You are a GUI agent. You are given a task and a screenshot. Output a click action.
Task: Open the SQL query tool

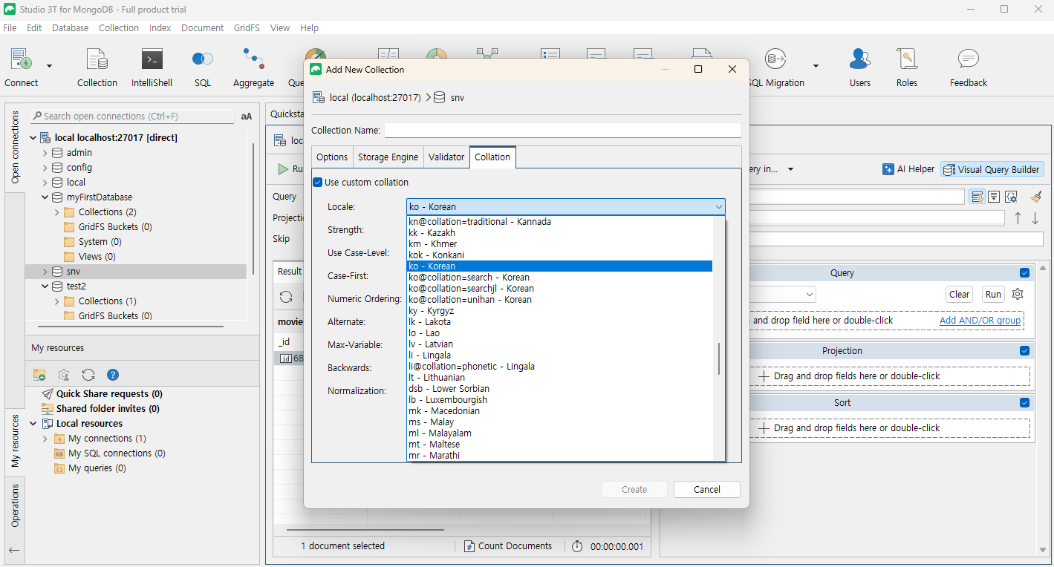[x=203, y=68]
